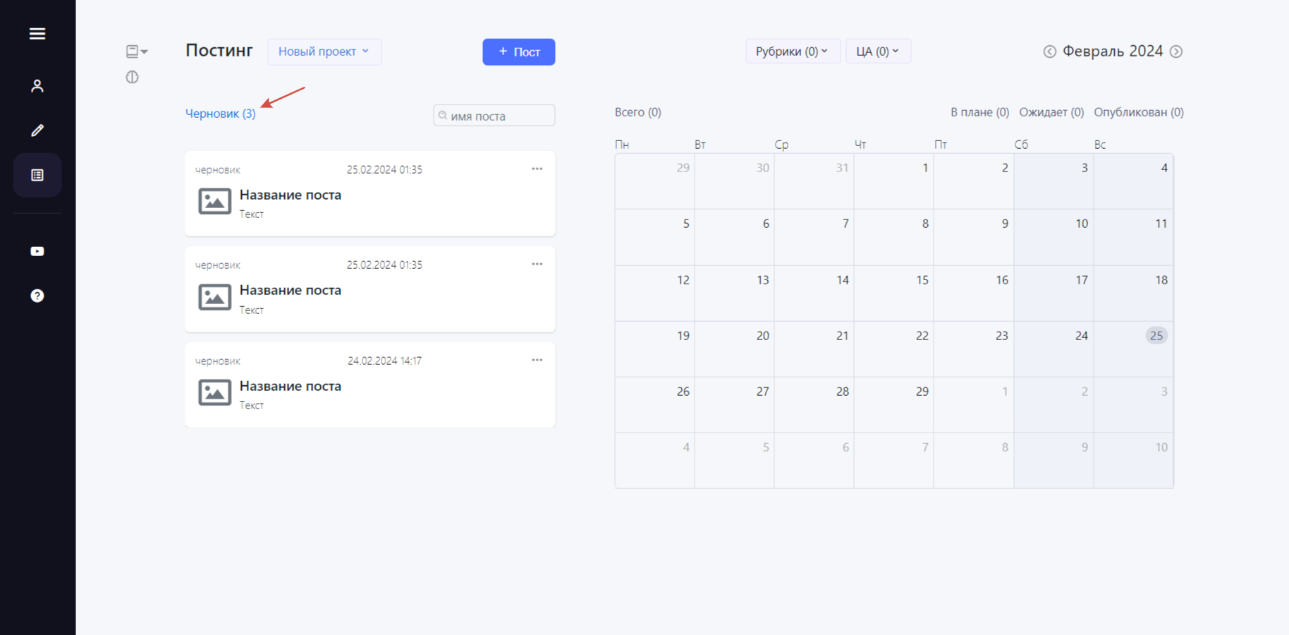Screen dimensions: 1289x635
Task: Open options menu of second 01:35 draft
Action: tap(537, 264)
